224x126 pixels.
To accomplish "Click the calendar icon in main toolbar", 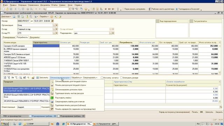I will 97,9.
